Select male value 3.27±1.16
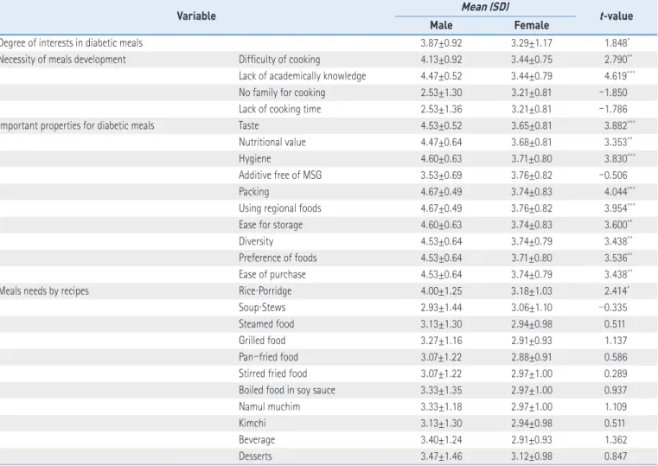The height and width of the screenshot is (466, 658). [x=441, y=340]
